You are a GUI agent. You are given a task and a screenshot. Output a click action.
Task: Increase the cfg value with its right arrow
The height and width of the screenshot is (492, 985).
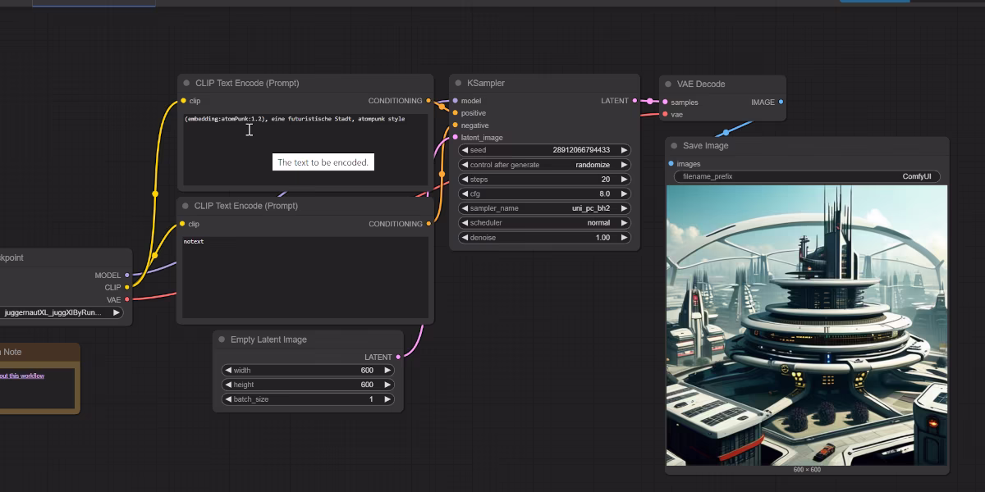[x=624, y=194]
